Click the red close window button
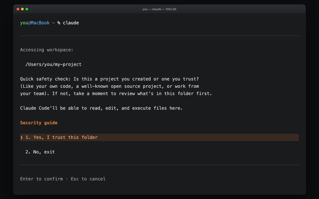This screenshot has width=319, height=199. [18, 9]
